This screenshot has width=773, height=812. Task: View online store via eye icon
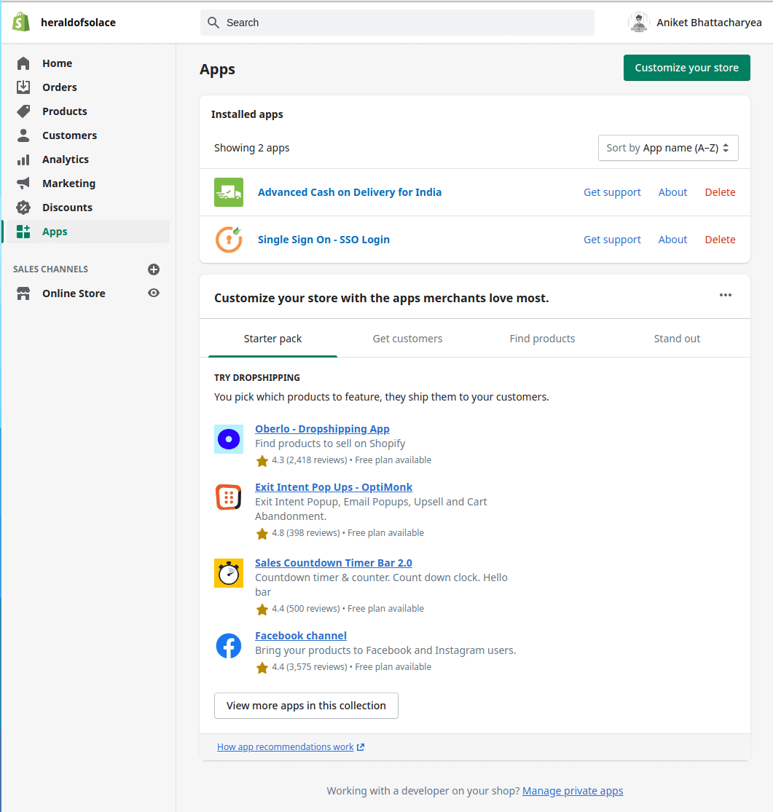click(x=153, y=293)
